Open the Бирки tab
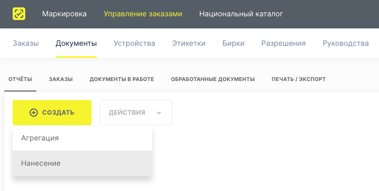Image resolution: width=379 pixels, height=191 pixels. click(233, 43)
